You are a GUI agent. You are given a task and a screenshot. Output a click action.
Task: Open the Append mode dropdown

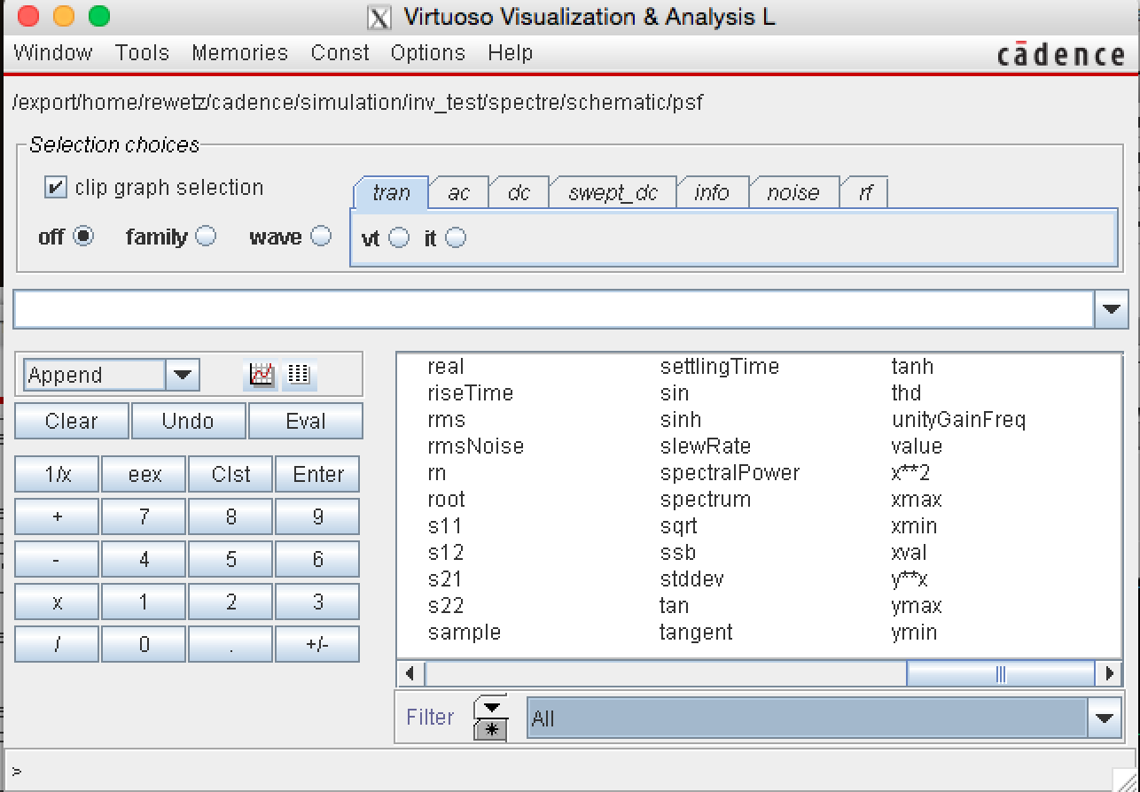pyautogui.click(x=182, y=375)
